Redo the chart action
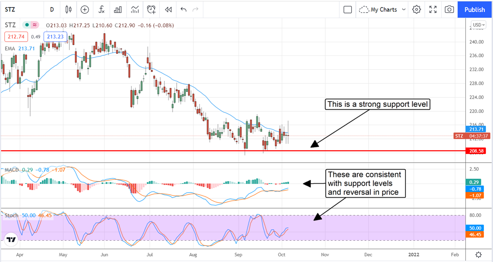Viewport: 493px width, 262px height. [196, 9]
